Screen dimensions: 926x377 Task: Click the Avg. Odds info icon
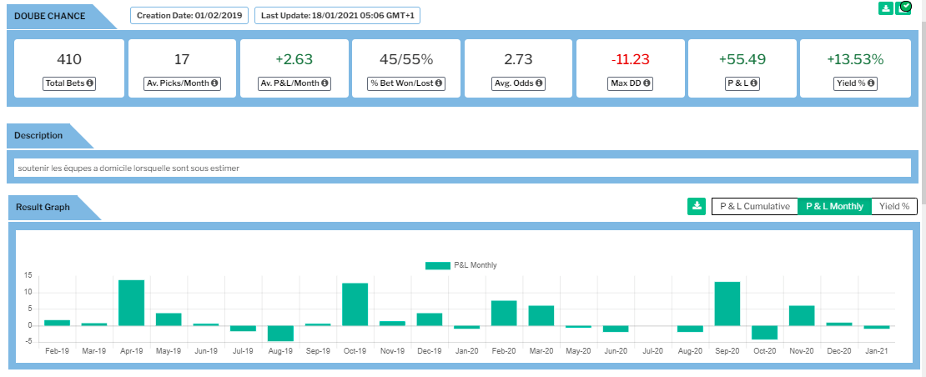[539, 83]
